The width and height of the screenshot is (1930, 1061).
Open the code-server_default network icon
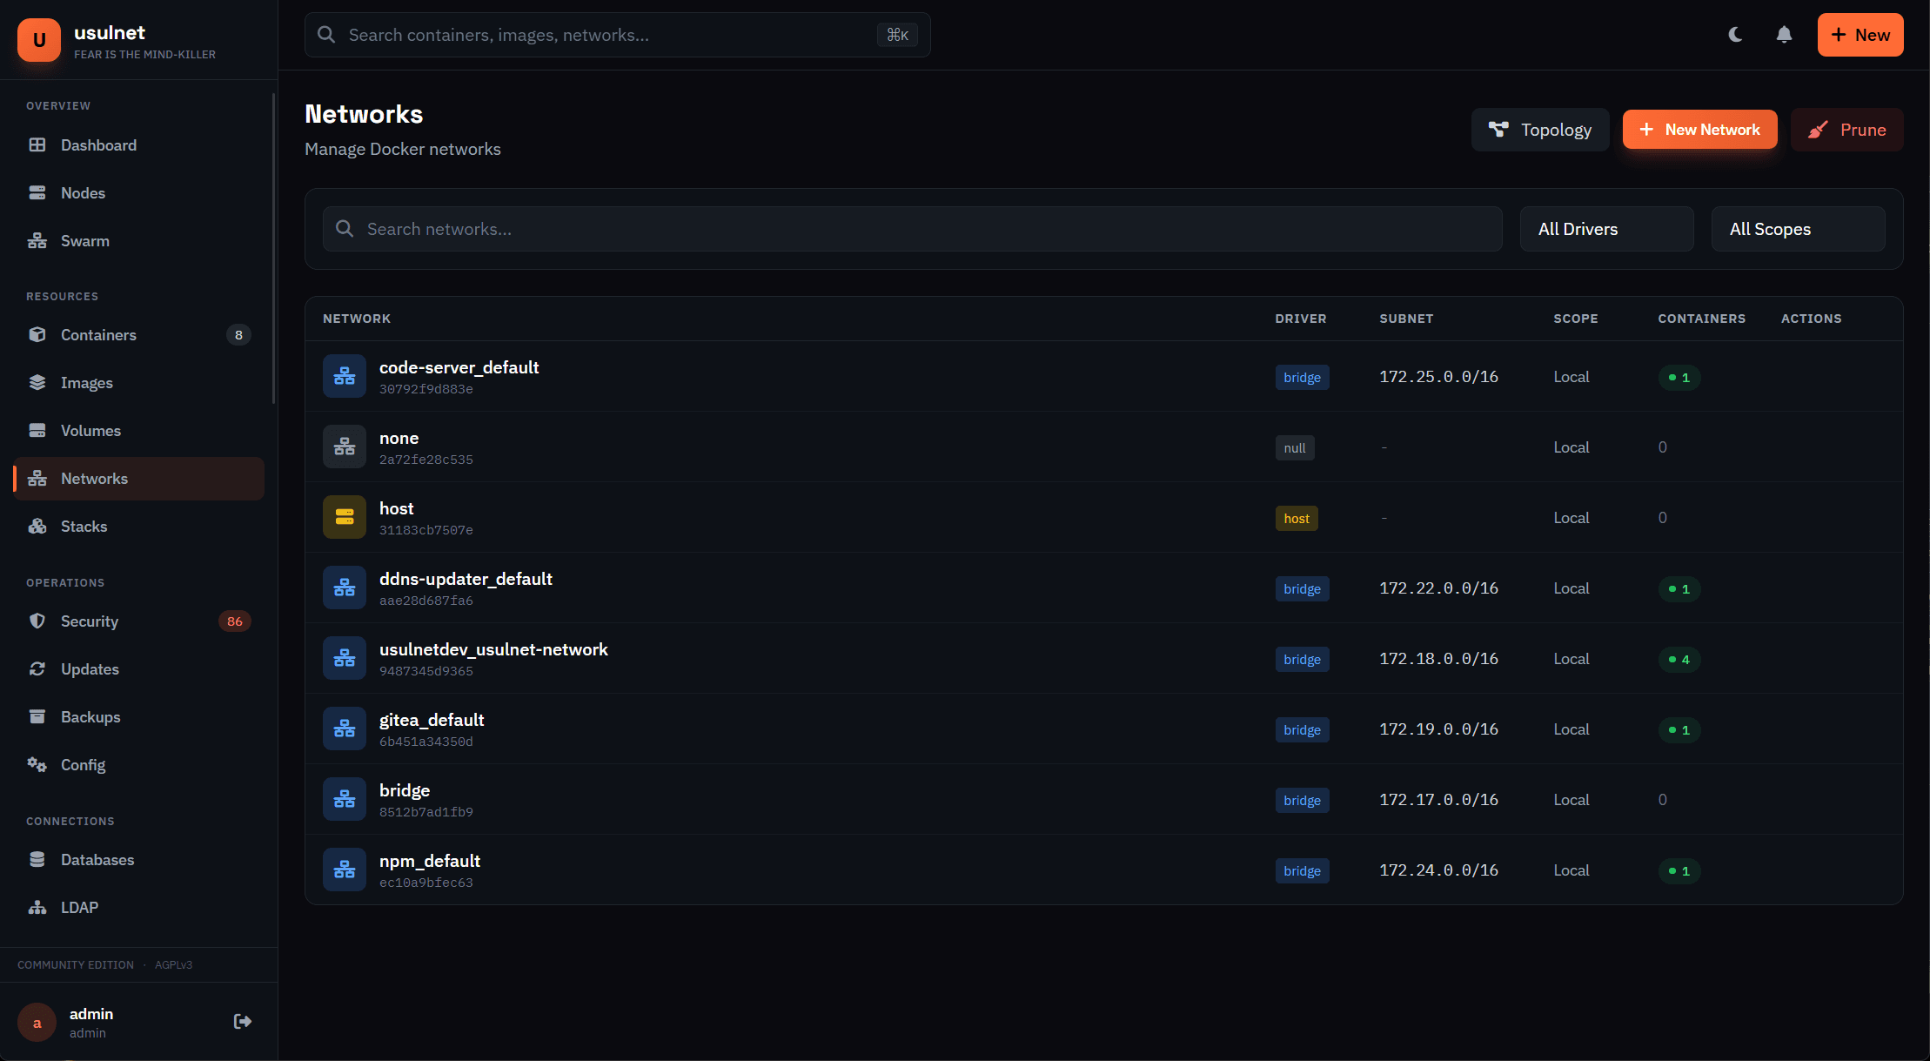click(345, 376)
